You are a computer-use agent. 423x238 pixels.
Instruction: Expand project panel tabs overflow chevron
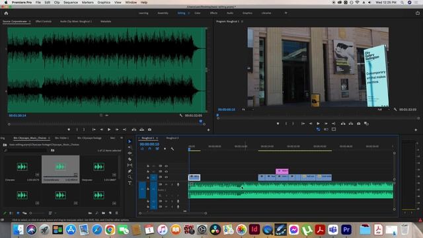pos(122,138)
